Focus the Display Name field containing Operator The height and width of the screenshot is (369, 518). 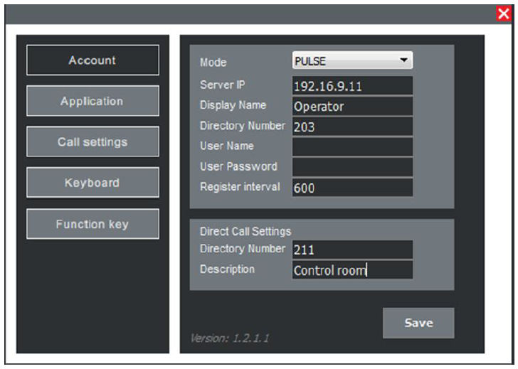352,107
